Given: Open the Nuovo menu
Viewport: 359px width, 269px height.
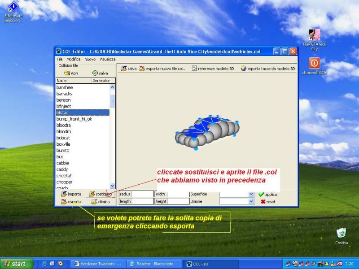Looking at the screenshot, I should tap(90, 59).
